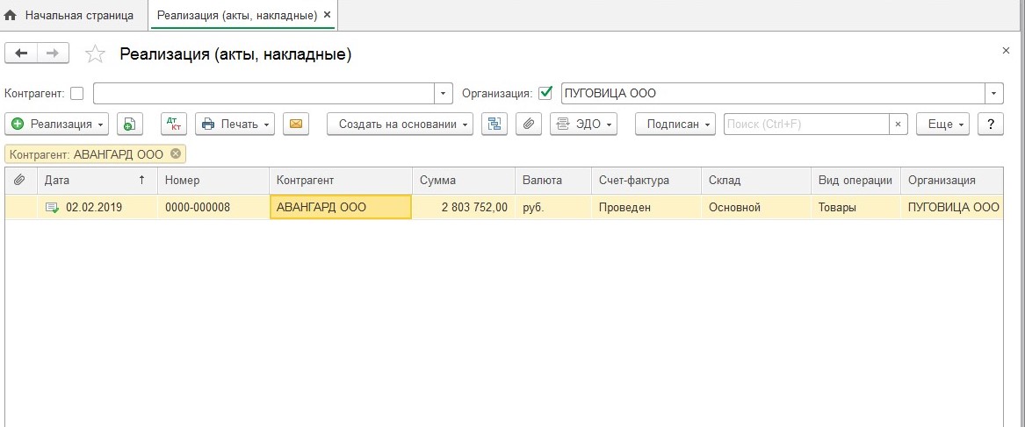Uncheck the Организация filter checkbox
Image resolution: width=1025 pixels, height=427 pixels.
coord(545,93)
